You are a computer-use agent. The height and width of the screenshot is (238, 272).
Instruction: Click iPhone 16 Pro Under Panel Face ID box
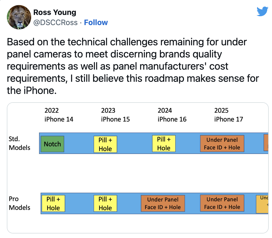coord(163,203)
